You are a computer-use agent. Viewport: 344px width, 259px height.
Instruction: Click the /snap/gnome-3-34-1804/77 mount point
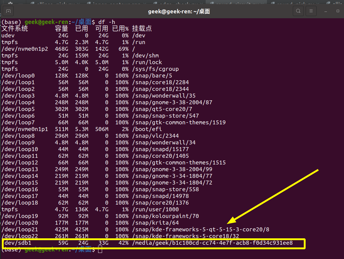[172, 176]
